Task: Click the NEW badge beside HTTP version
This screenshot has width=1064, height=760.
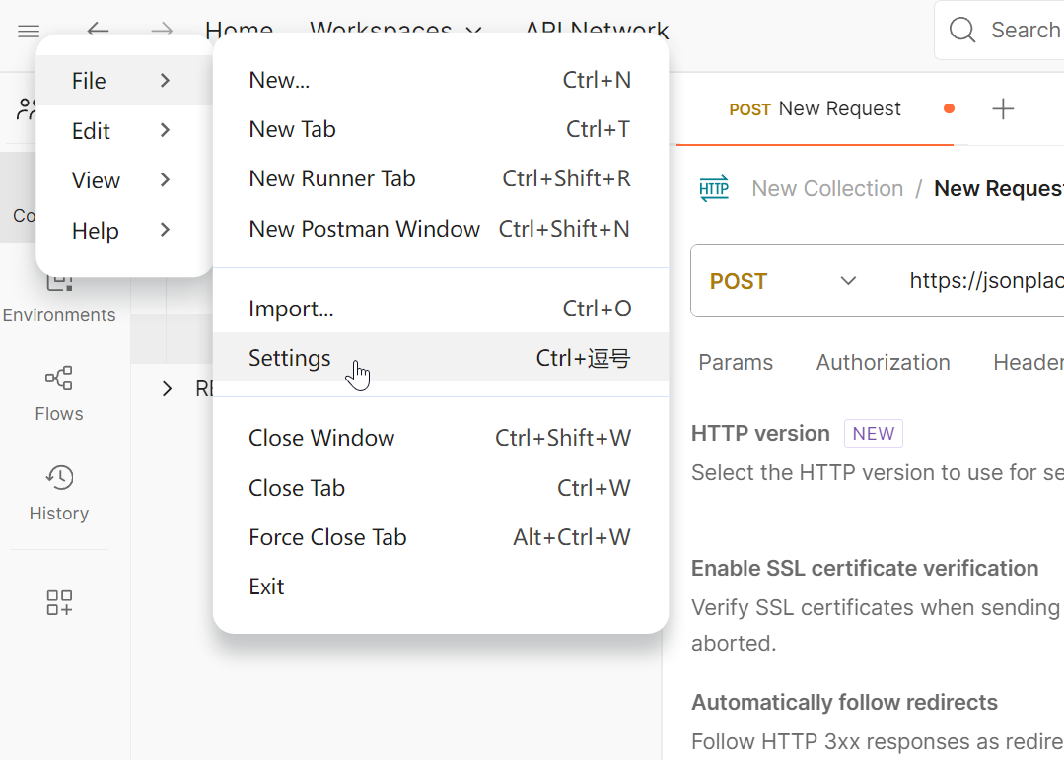Action: tap(874, 433)
